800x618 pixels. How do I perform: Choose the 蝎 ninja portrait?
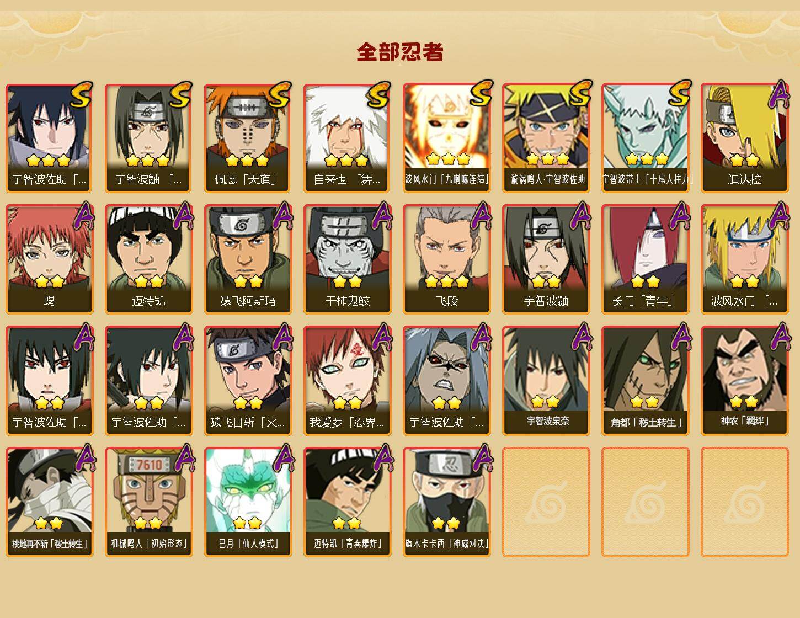49,259
